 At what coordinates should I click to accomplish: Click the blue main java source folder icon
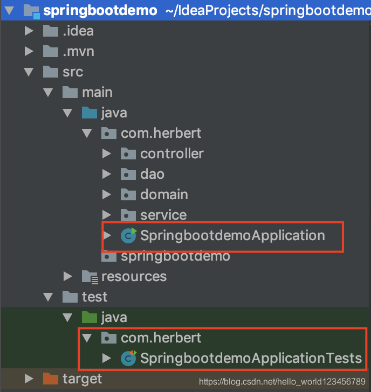pos(90,113)
